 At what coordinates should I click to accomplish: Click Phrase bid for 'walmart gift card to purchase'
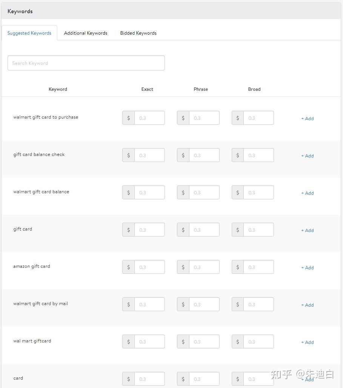[204, 118]
